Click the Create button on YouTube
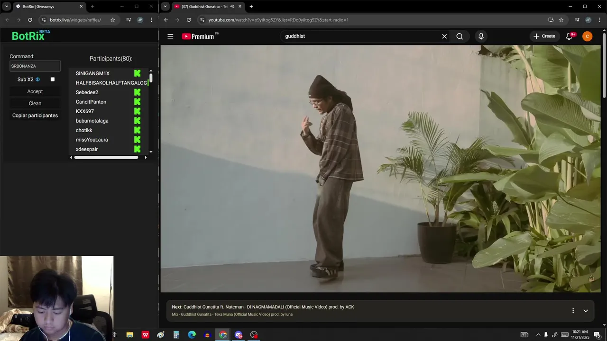The image size is (607, 341). [544, 36]
